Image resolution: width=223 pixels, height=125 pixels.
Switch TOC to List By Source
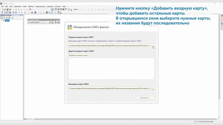point(4,18)
